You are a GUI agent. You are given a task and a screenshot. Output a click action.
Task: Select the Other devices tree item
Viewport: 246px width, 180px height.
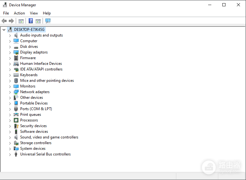click(x=32, y=98)
